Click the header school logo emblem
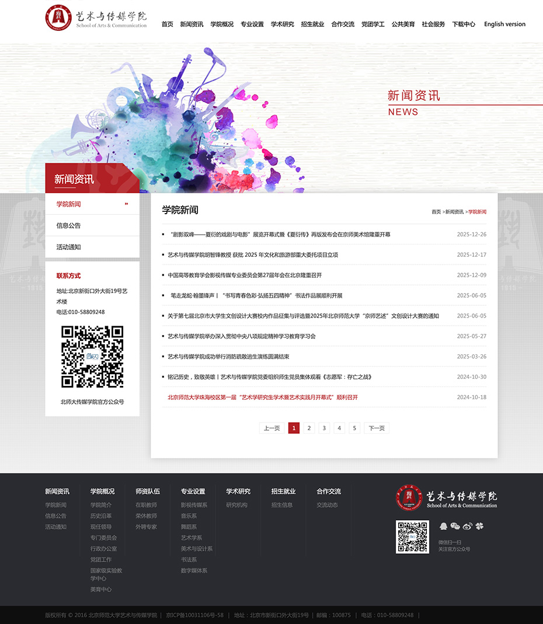Viewport: 543px width, 624px height. point(58,18)
